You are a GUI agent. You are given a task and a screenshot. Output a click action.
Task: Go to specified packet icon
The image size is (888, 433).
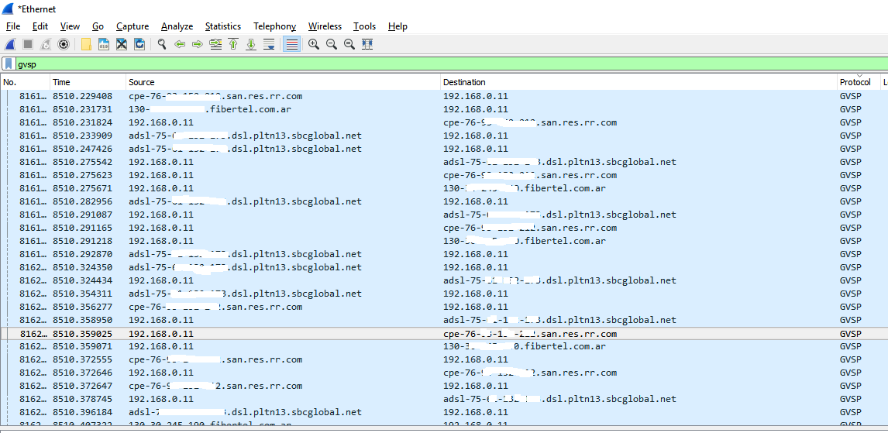(215, 44)
